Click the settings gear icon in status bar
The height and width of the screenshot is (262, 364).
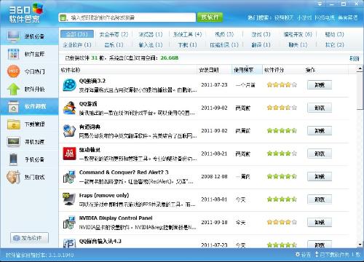click(x=298, y=254)
